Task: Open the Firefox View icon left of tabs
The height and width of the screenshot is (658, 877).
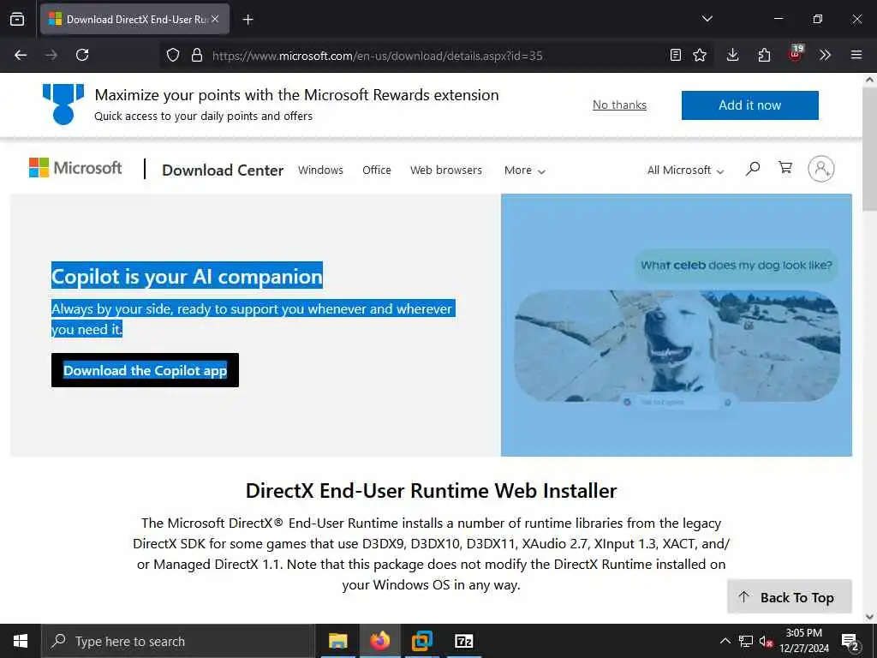Action: coord(17,19)
